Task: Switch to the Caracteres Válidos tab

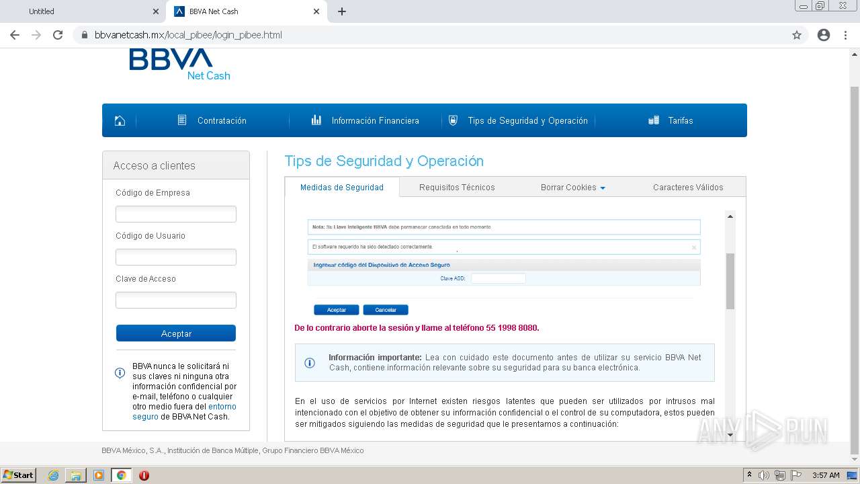Action: (x=688, y=188)
